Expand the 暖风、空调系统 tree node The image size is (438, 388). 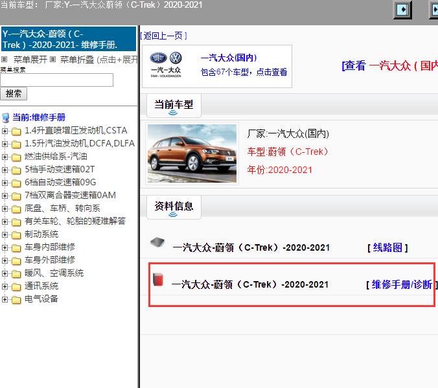pos(5,273)
